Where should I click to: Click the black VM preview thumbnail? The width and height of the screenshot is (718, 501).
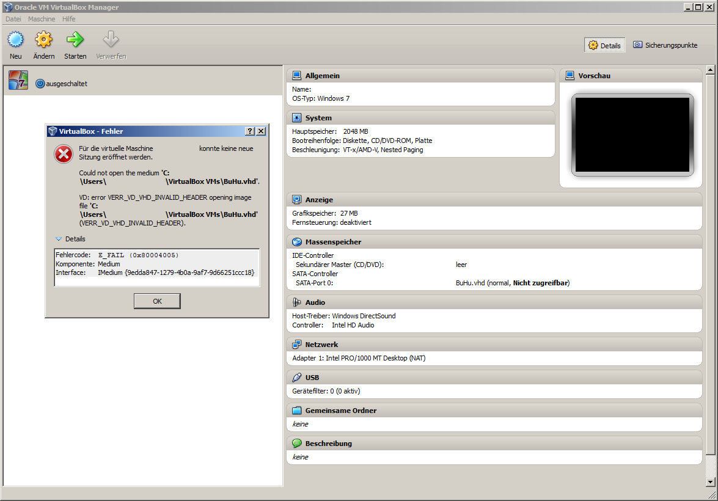(x=632, y=134)
